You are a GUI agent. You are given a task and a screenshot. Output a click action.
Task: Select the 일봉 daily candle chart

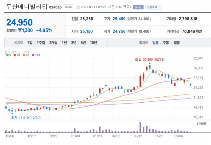(156, 43)
